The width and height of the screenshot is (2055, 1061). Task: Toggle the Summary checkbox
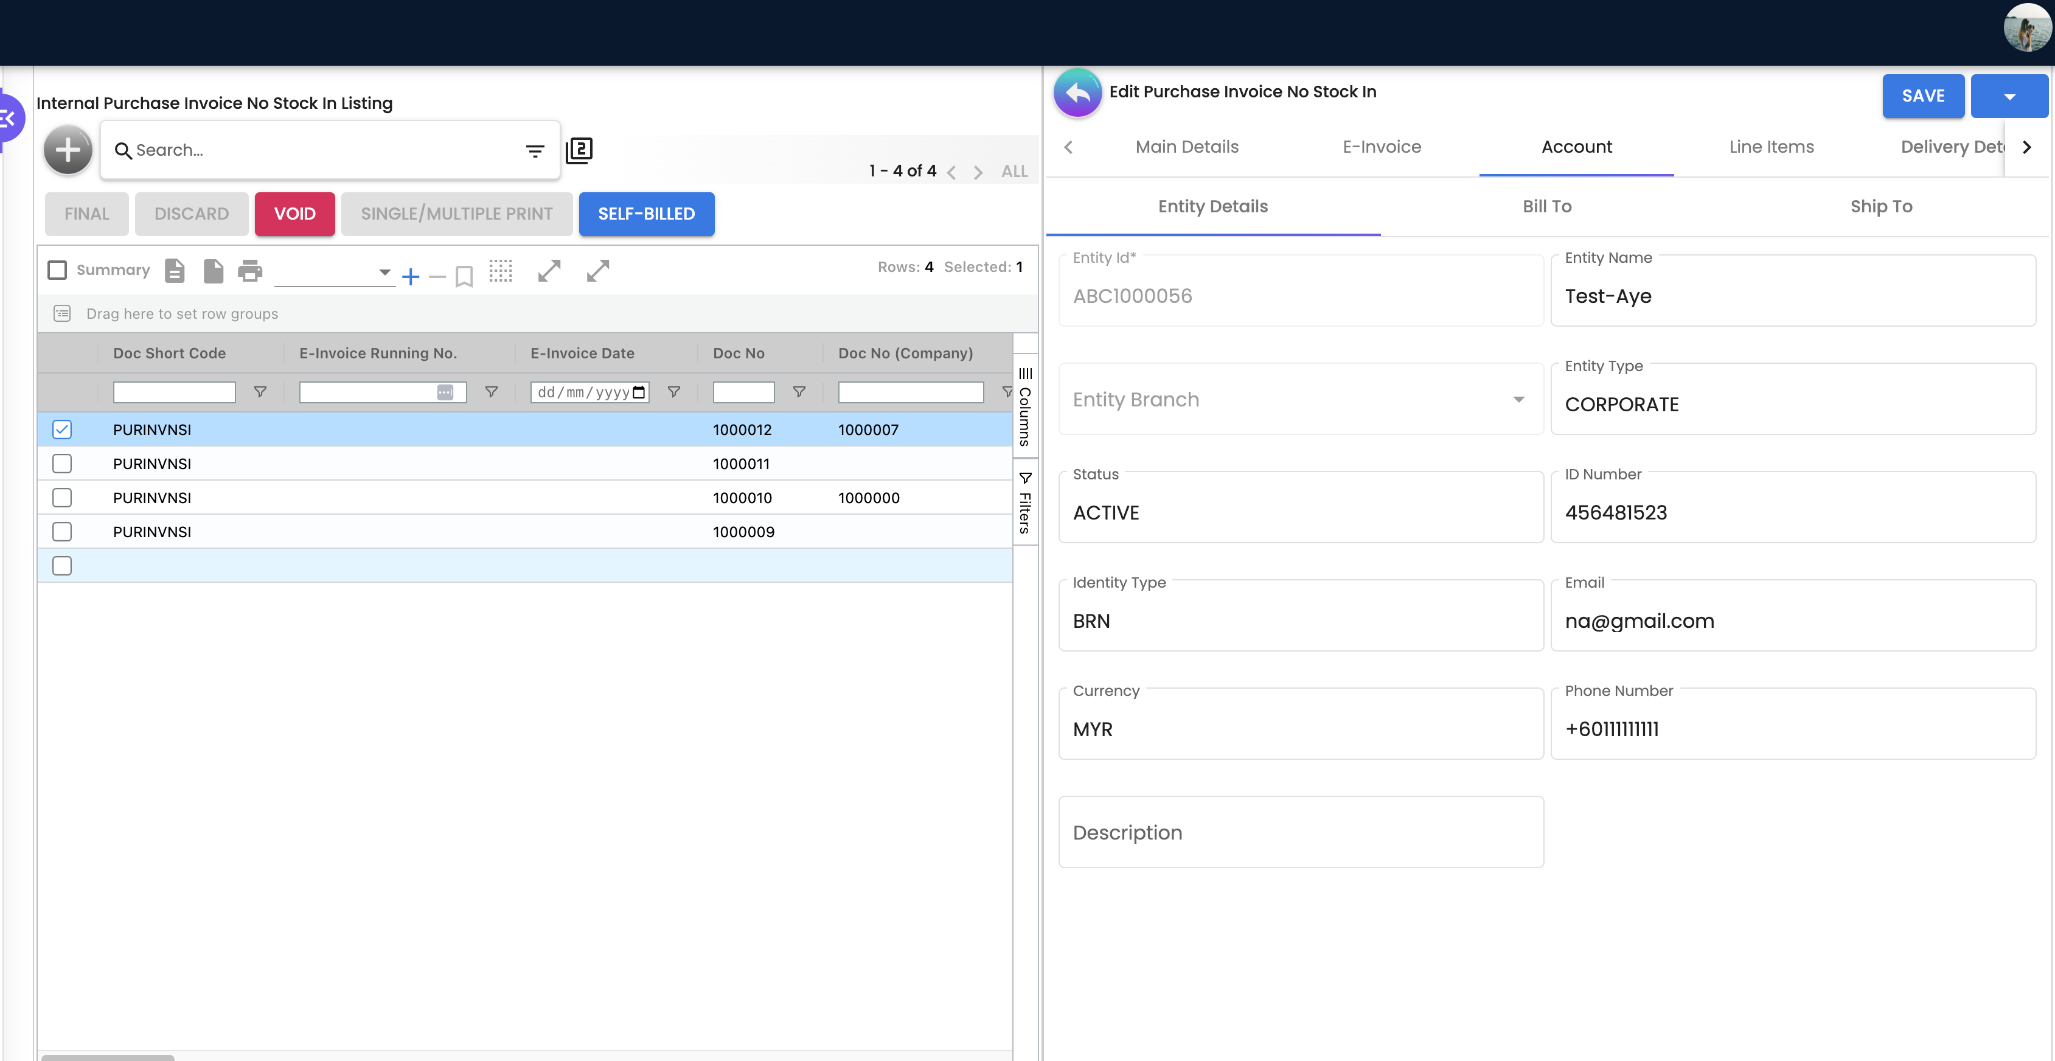57,271
